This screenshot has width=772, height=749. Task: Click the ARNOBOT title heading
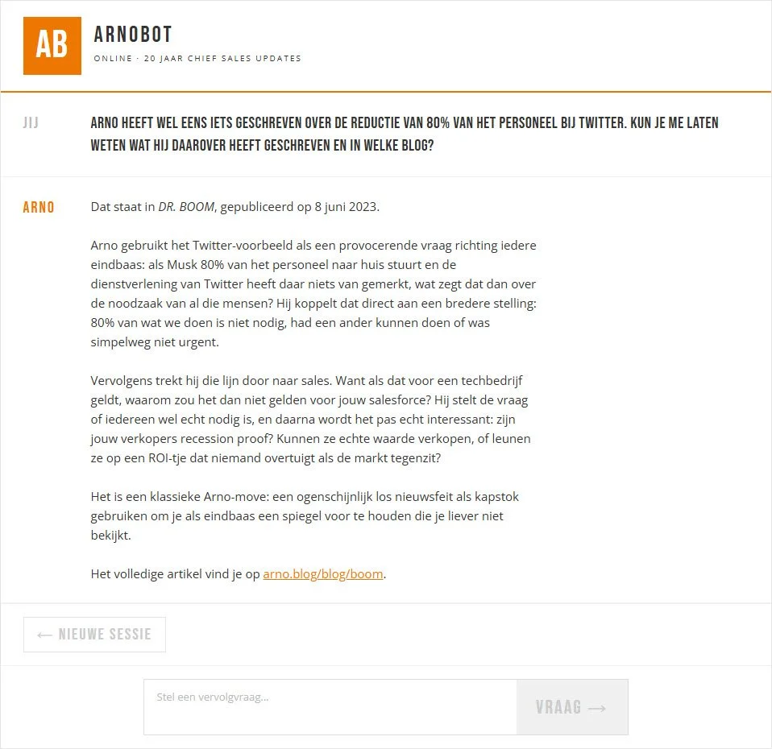click(133, 35)
